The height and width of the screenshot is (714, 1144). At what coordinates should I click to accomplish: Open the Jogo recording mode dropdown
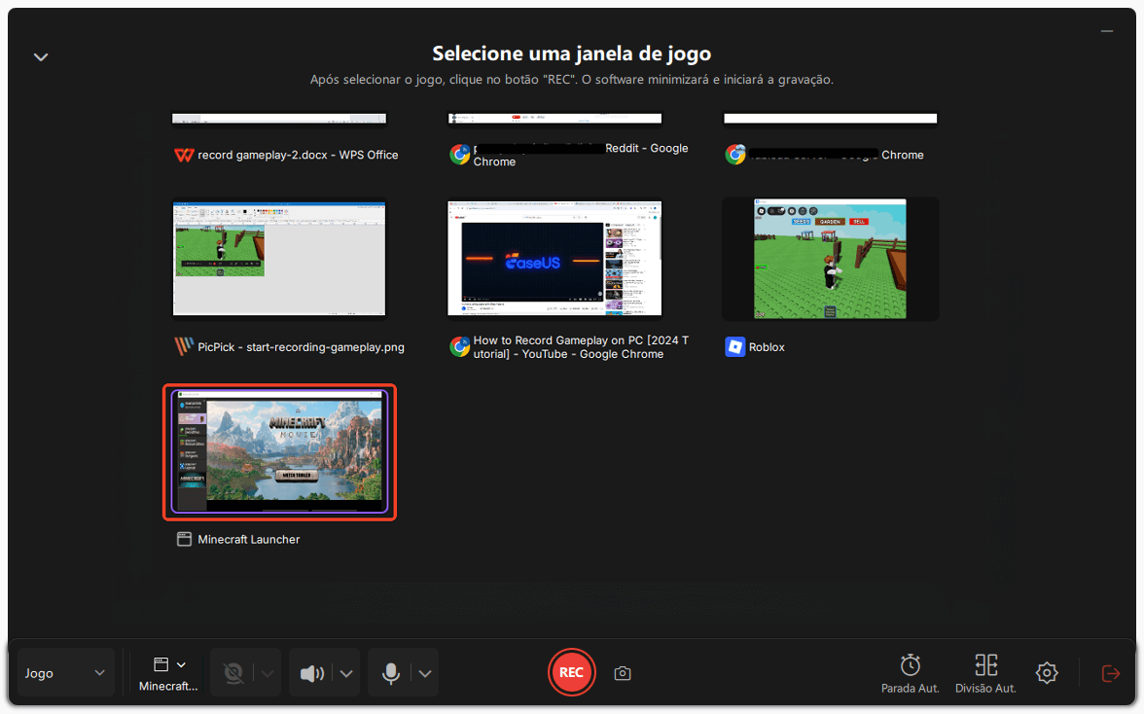tap(66, 672)
